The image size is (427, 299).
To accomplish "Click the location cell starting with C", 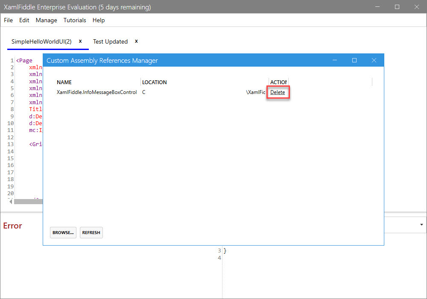I will pos(204,92).
